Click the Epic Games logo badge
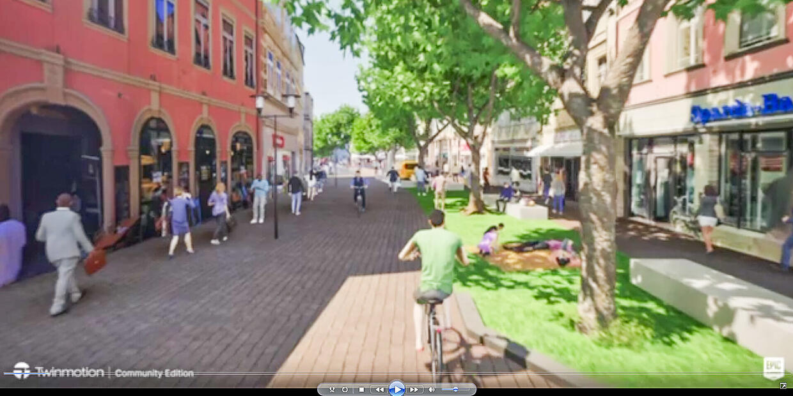Image resolution: width=793 pixels, height=396 pixels. point(773,367)
